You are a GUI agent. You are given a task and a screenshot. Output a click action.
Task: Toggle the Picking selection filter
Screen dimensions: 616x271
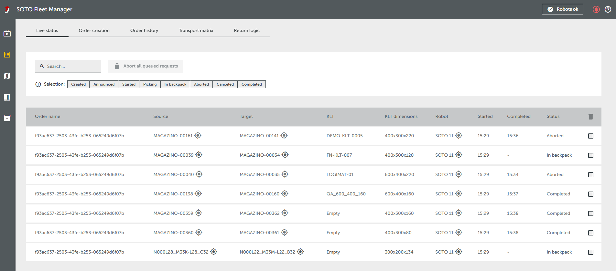(150, 84)
